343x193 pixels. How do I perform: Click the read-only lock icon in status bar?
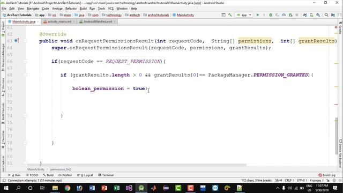click(x=328, y=181)
